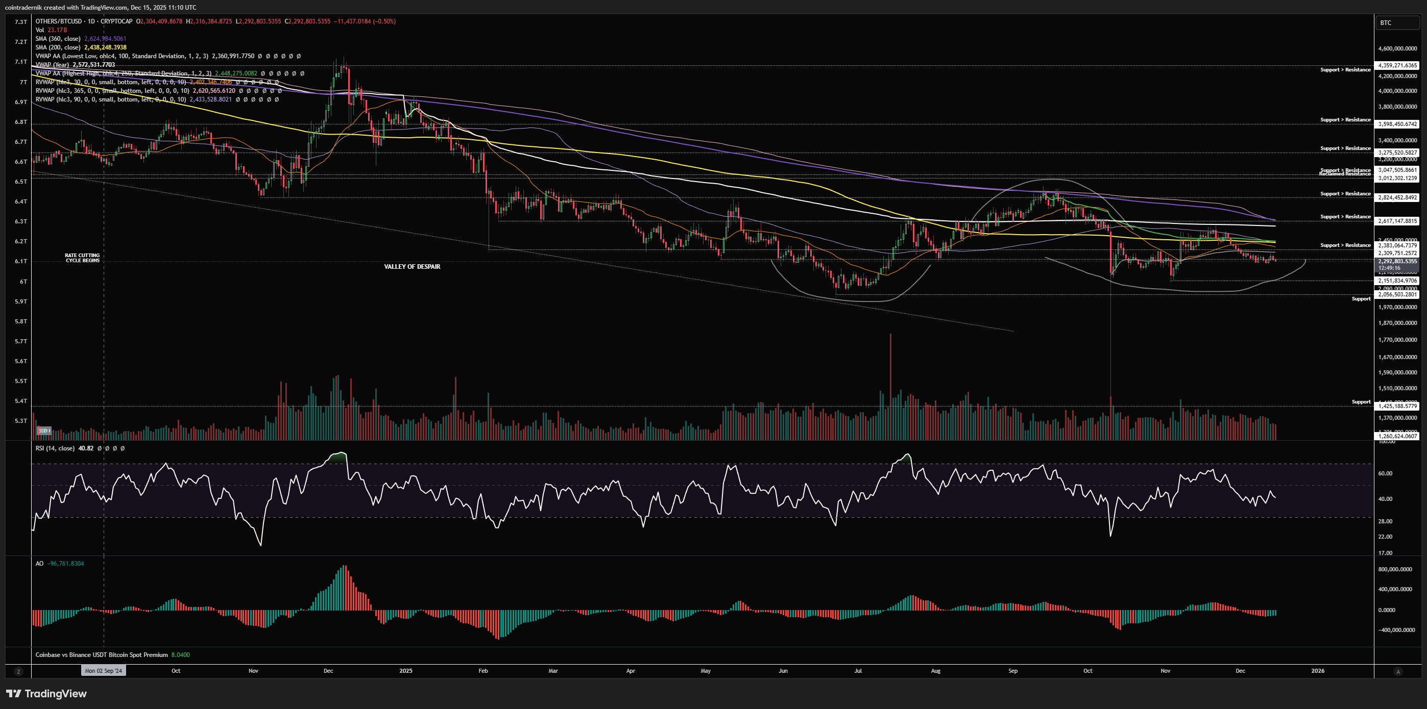Select the Vol 23.17B legend entry

51,30
